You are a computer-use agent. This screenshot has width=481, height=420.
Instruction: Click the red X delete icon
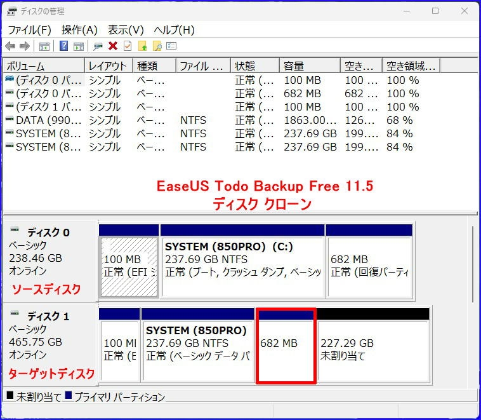(x=113, y=46)
